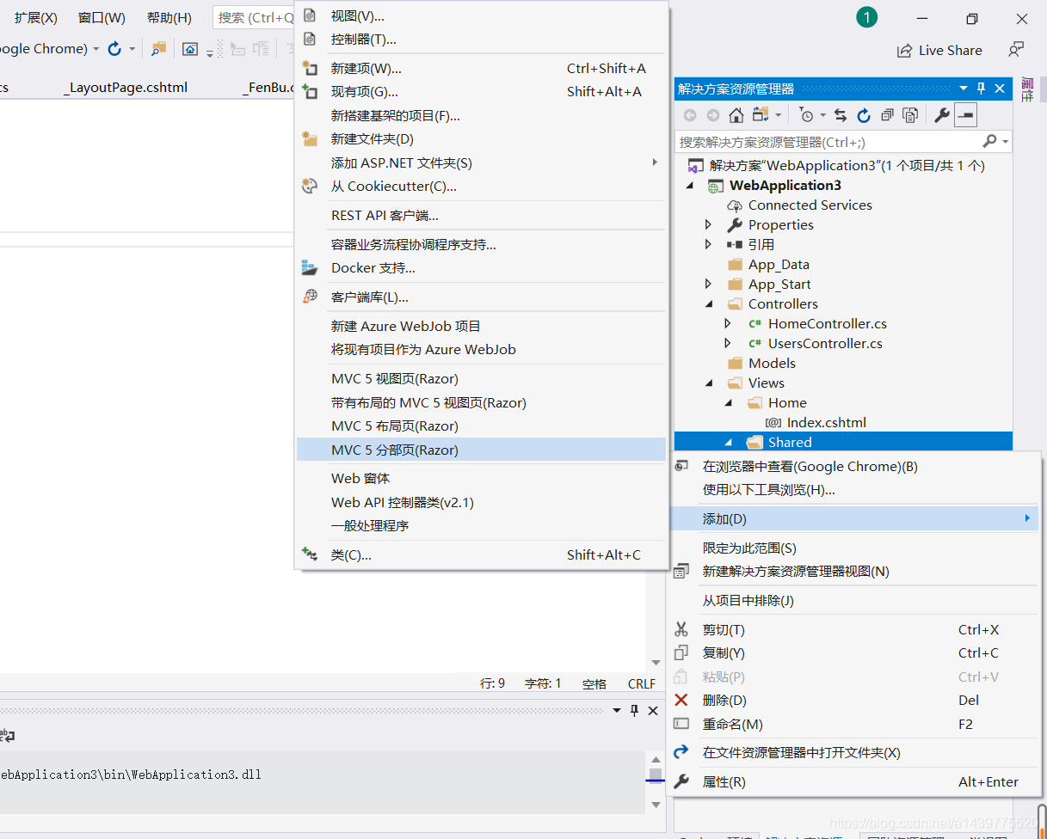Click the output panel scroll down arrow
The height and width of the screenshot is (839, 1047).
[x=656, y=805]
